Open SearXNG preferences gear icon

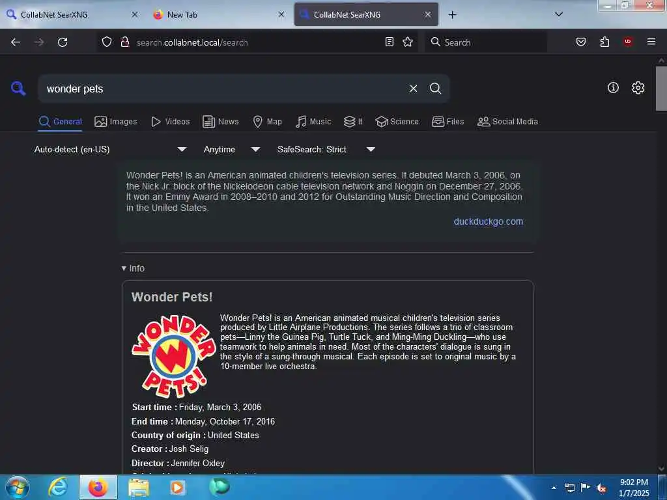[x=638, y=88]
